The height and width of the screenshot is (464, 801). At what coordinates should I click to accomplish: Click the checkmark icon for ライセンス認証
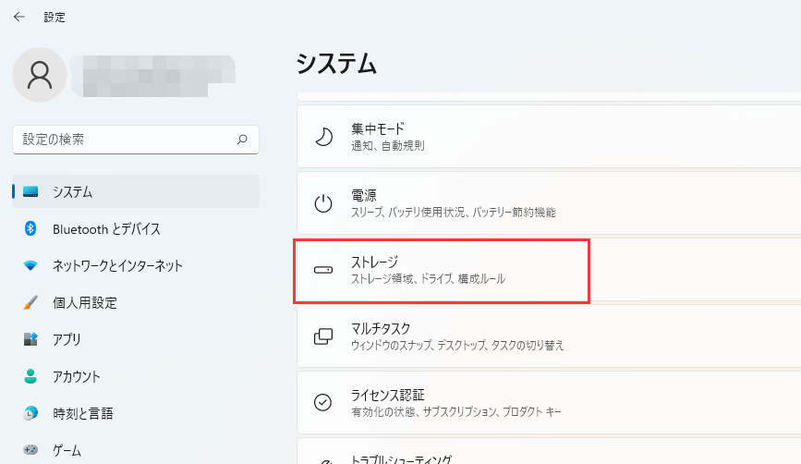(x=323, y=403)
